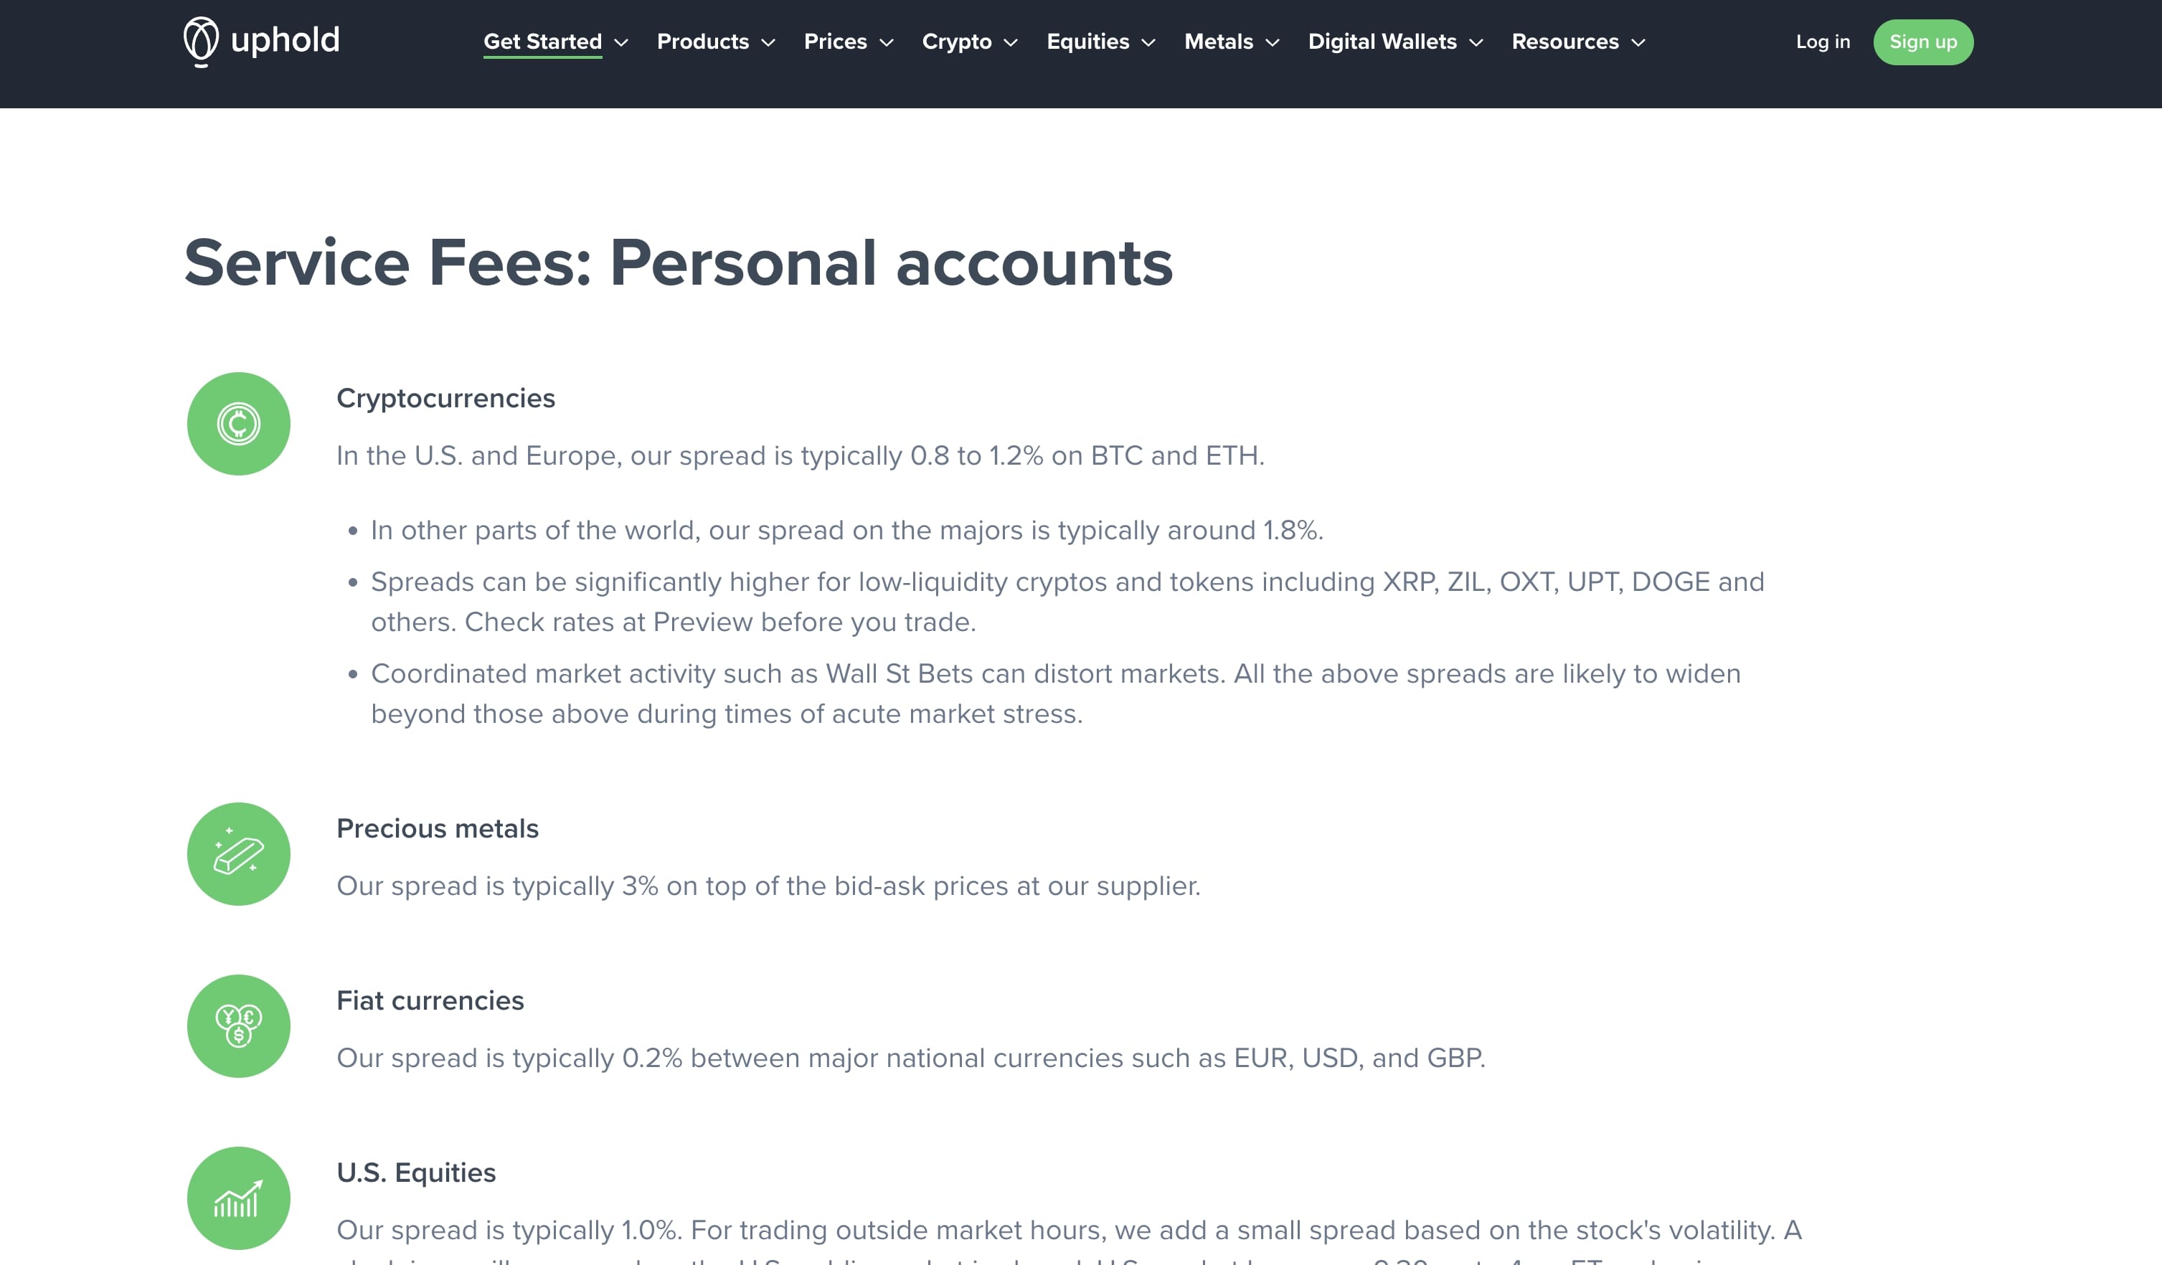Click the Cryptocurrencies section heading

pos(445,398)
